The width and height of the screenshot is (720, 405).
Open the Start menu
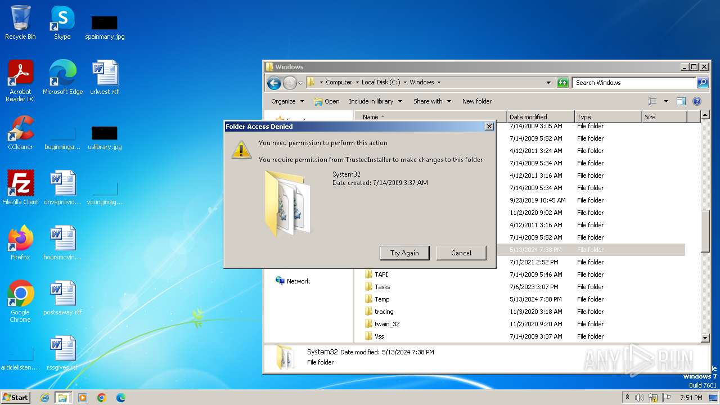(16, 398)
